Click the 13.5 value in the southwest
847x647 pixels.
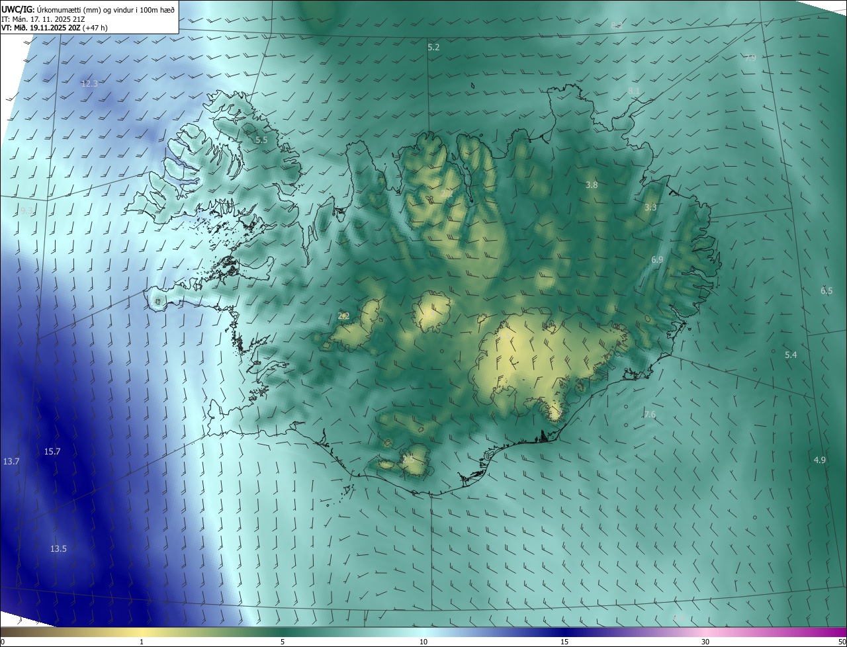[58, 548]
